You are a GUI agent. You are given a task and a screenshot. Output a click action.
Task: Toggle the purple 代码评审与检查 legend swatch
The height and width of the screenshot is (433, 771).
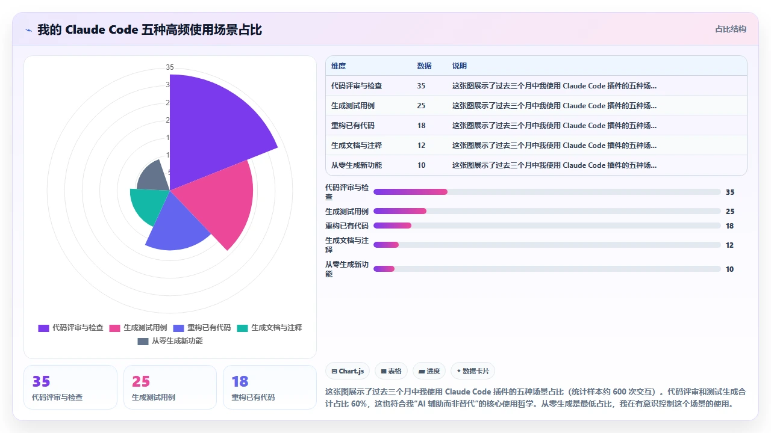tap(43, 328)
